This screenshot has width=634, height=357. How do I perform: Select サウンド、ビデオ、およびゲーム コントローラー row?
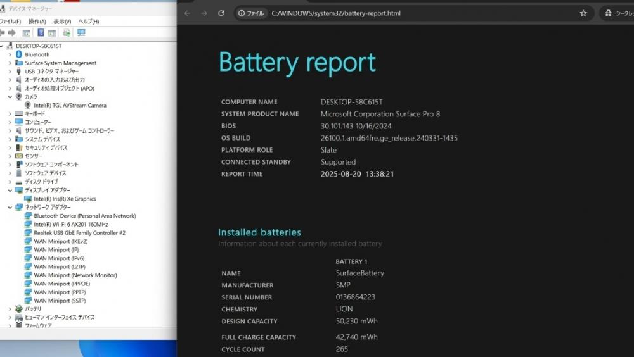(70, 131)
